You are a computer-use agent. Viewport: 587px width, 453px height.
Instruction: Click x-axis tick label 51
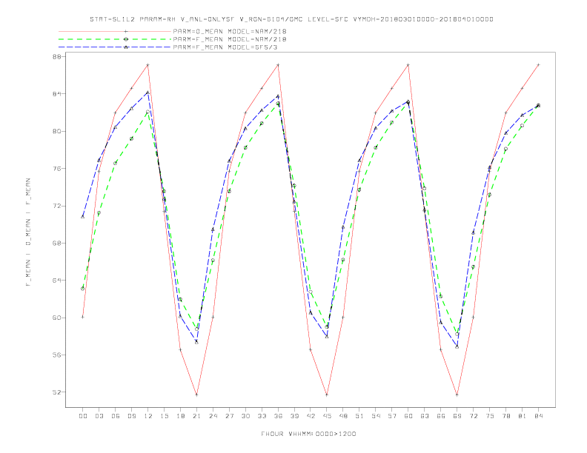coord(359,416)
